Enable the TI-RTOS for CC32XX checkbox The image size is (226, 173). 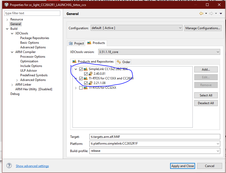[x=81, y=88]
